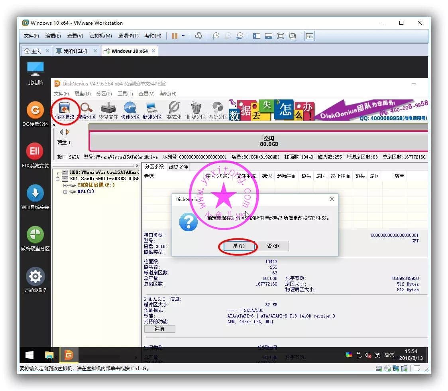
Task: Click the 英 input language indicator
Action: tap(378, 355)
